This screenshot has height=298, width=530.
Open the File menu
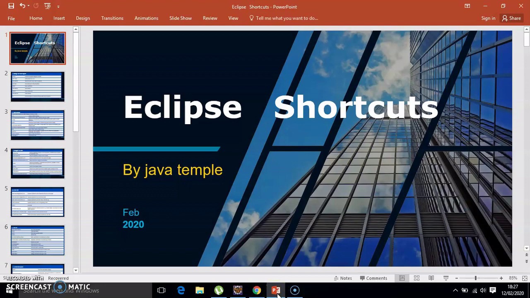pyautogui.click(x=11, y=18)
